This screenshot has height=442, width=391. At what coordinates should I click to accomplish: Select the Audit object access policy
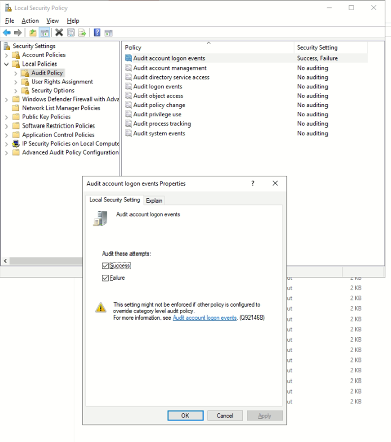pyautogui.click(x=158, y=96)
